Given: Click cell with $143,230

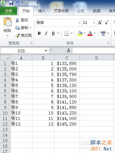Looking at the screenshot, I should (x=67, y=113).
